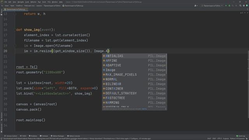The image size is (249, 140).
Task: Click the OneDrive breadcrumb in navigation bar
Action: tap(19, 5)
